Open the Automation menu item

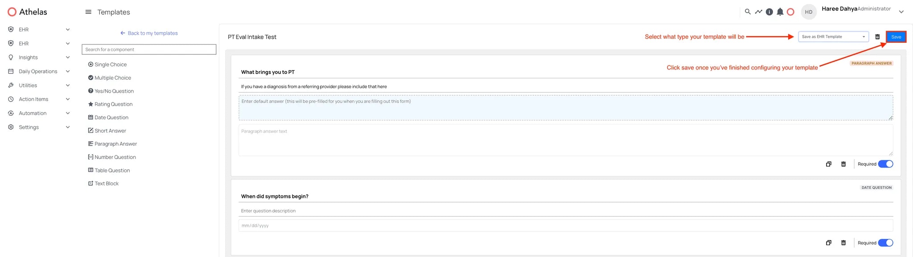[33, 113]
